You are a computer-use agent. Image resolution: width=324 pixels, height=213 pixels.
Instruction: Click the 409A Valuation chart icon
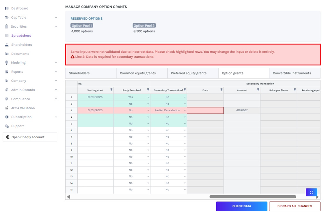pos(7,108)
